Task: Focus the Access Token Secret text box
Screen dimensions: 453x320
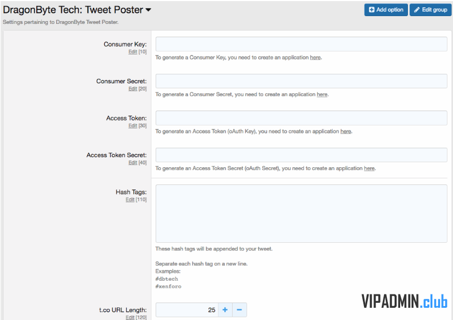Action: tap(301, 155)
